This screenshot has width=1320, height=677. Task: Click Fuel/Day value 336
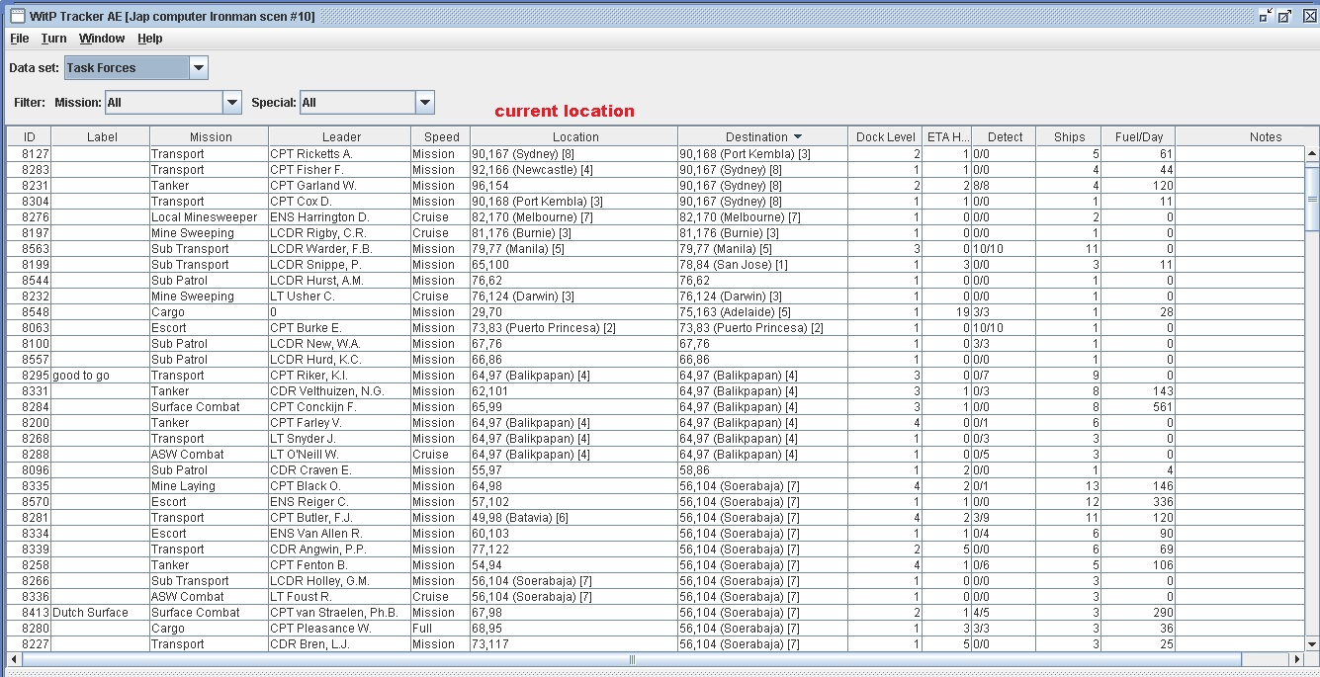[x=1138, y=502]
